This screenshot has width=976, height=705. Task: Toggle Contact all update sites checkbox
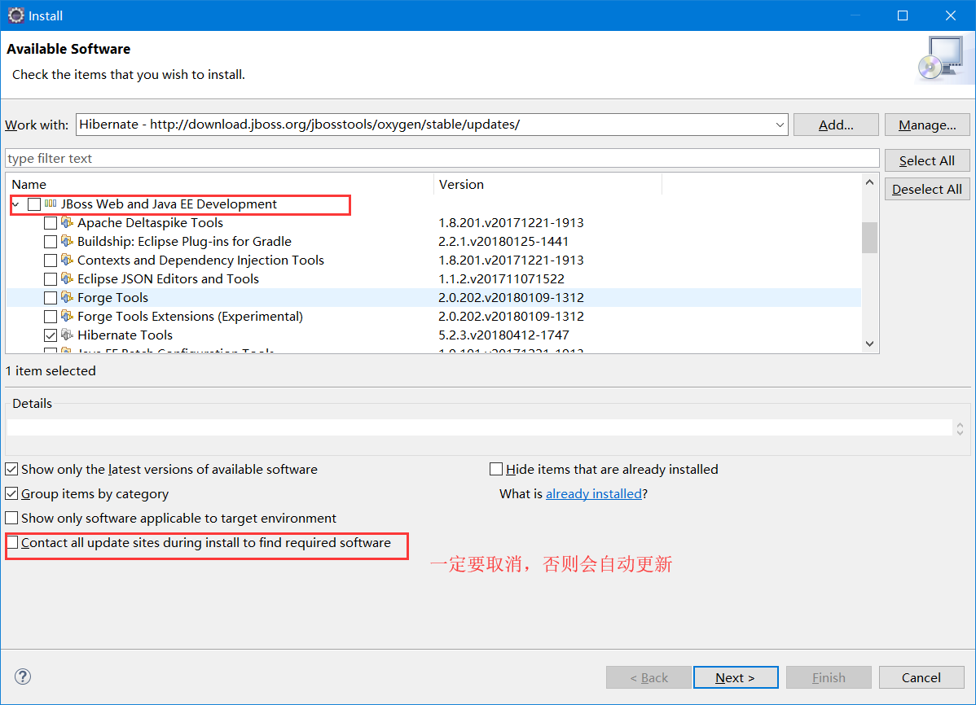pos(12,542)
